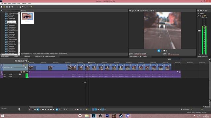Click the Split Screen View icon
This screenshot has width=211, height=118.
(138, 11)
